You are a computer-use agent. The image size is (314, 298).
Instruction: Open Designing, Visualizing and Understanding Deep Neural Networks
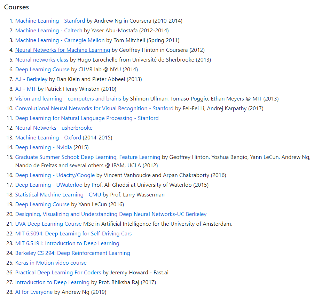[111, 214]
